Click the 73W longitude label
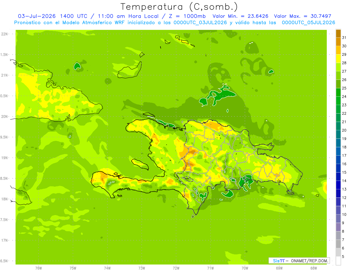 click(142, 268)
